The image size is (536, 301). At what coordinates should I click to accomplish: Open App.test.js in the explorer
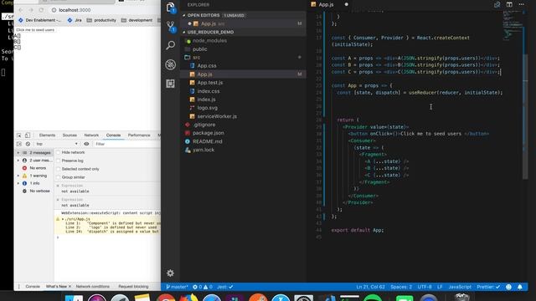[x=210, y=83]
